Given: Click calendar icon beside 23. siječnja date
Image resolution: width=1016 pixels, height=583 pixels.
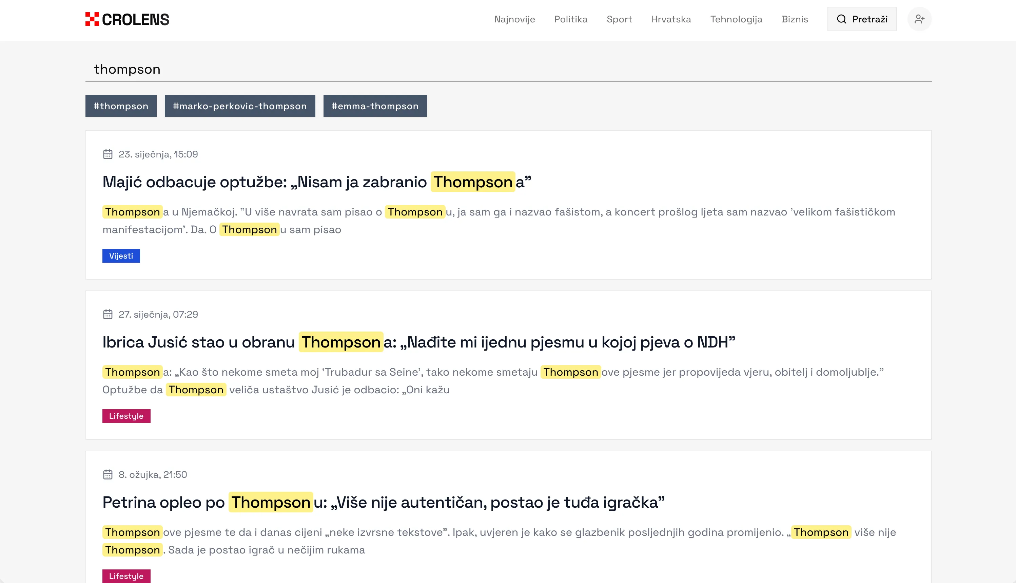Looking at the screenshot, I should (108, 154).
